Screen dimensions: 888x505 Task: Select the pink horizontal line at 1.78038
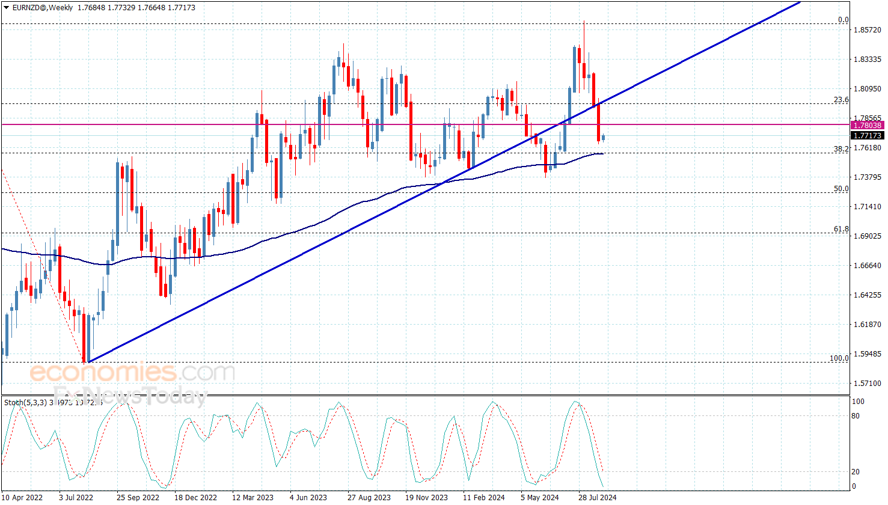coord(425,125)
